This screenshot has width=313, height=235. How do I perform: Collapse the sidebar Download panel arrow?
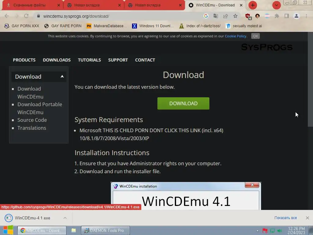click(62, 76)
